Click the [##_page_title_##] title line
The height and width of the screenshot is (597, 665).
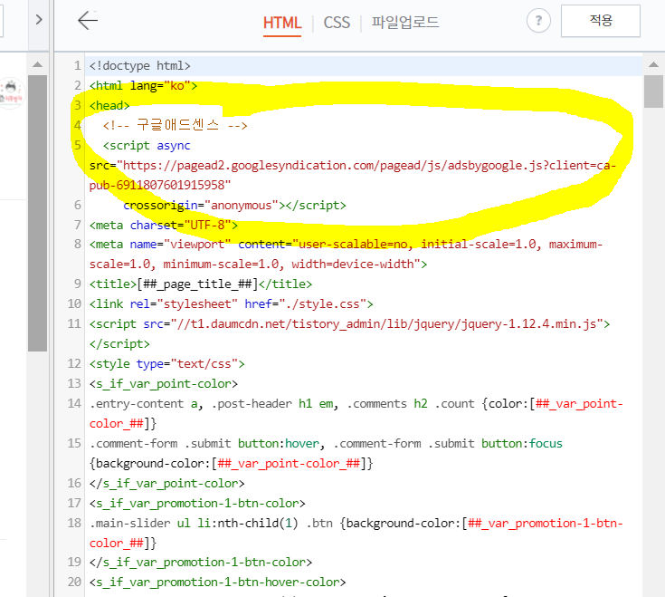(201, 284)
